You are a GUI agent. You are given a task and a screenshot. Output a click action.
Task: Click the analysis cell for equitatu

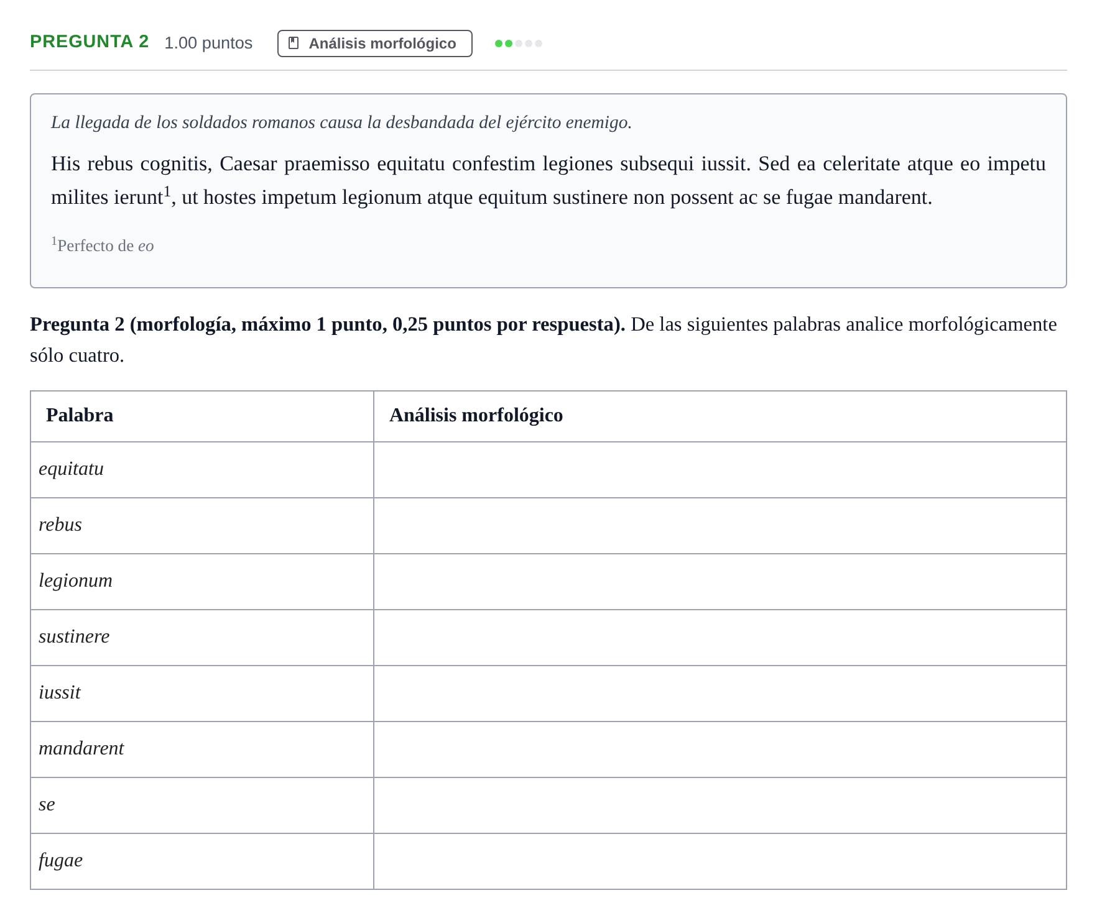[x=720, y=470]
